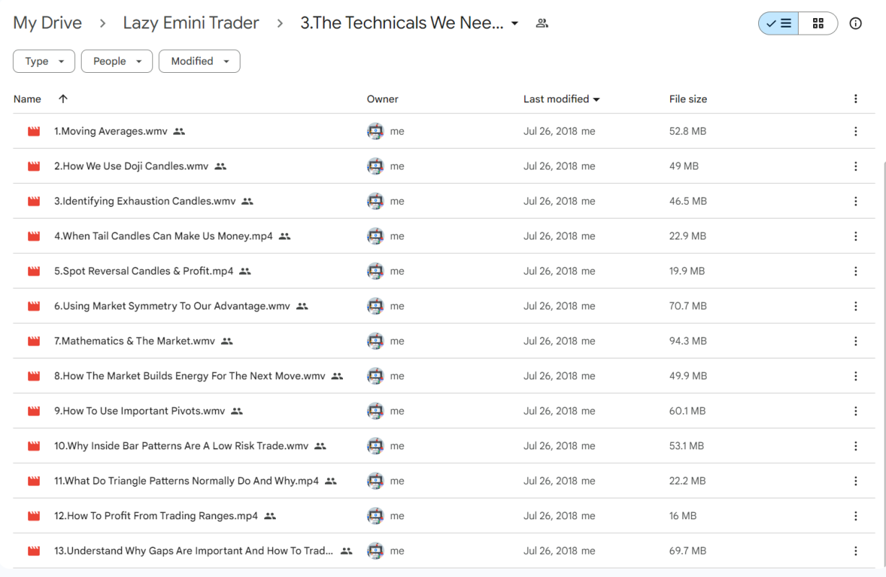This screenshot has width=886, height=577.
Task: Go to the Lazy Emini Trader folder breadcrumb
Action: pos(191,23)
